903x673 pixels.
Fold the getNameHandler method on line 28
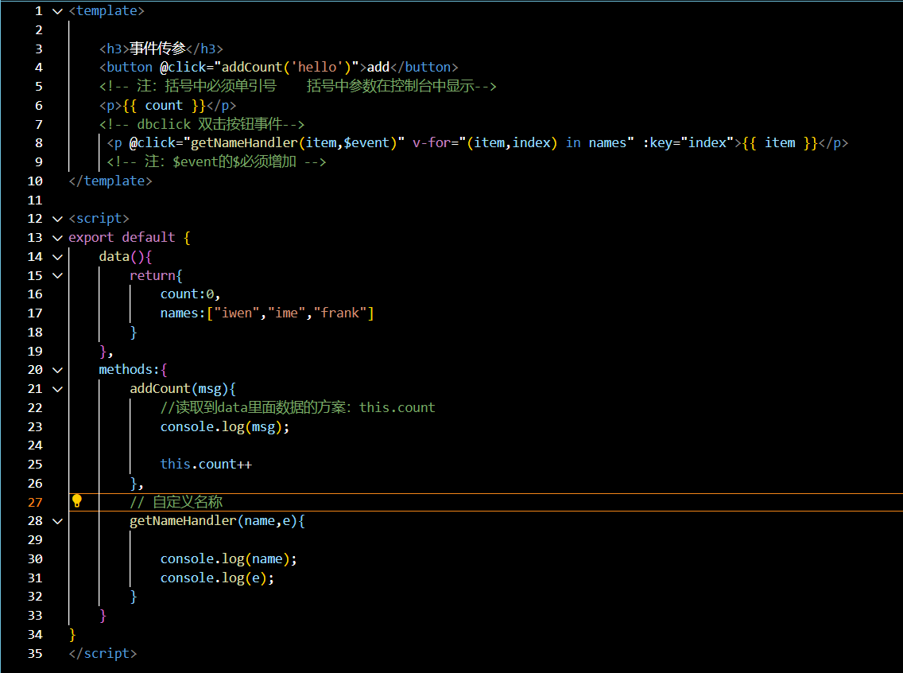(57, 521)
